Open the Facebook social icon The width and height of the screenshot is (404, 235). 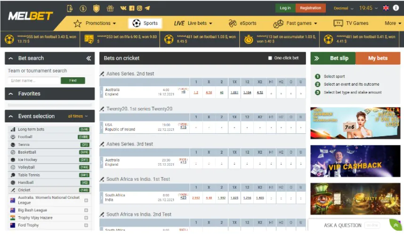coord(132,8)
